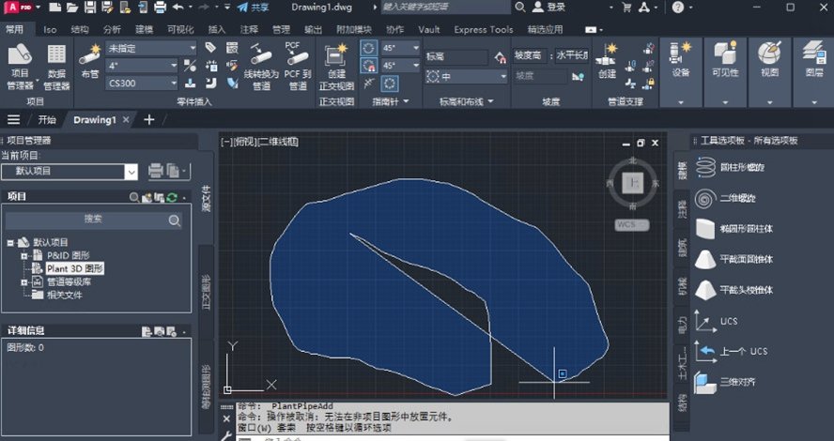The image size is (834, 441).
Task: Click refresh icon in 项目 panel header
Action: 172,198
